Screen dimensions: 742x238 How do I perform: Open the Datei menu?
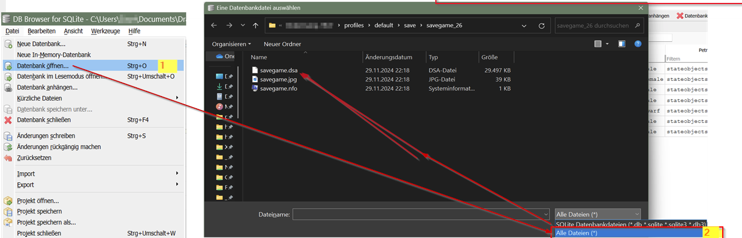[12, 31]
